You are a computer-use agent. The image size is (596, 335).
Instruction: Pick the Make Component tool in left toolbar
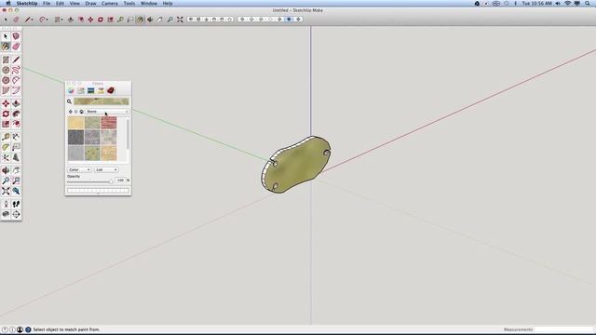click(16, 36)
